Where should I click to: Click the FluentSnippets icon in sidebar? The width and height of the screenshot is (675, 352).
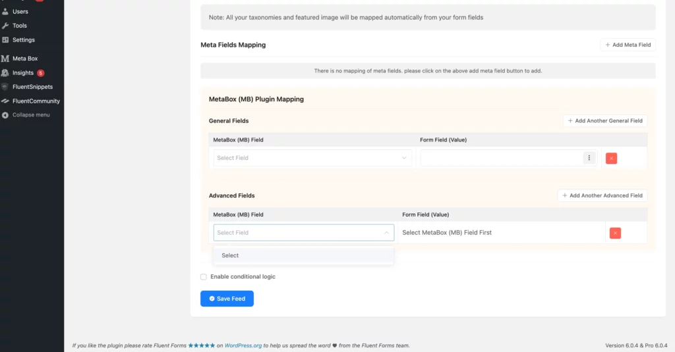click(5, 87)
